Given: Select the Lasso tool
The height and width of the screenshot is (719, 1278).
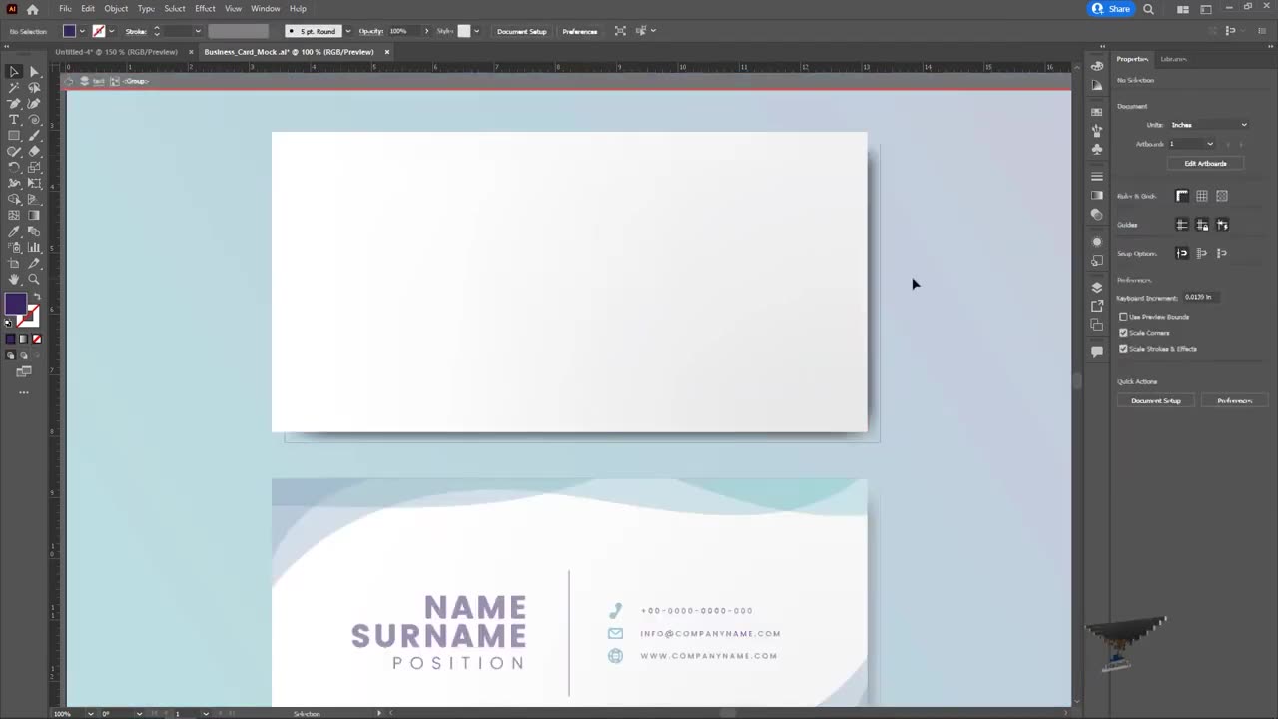Looking at the screenshot, I should click(34, 88).
